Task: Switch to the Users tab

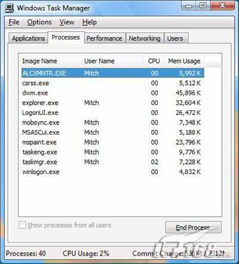Action: coord(175,38)
